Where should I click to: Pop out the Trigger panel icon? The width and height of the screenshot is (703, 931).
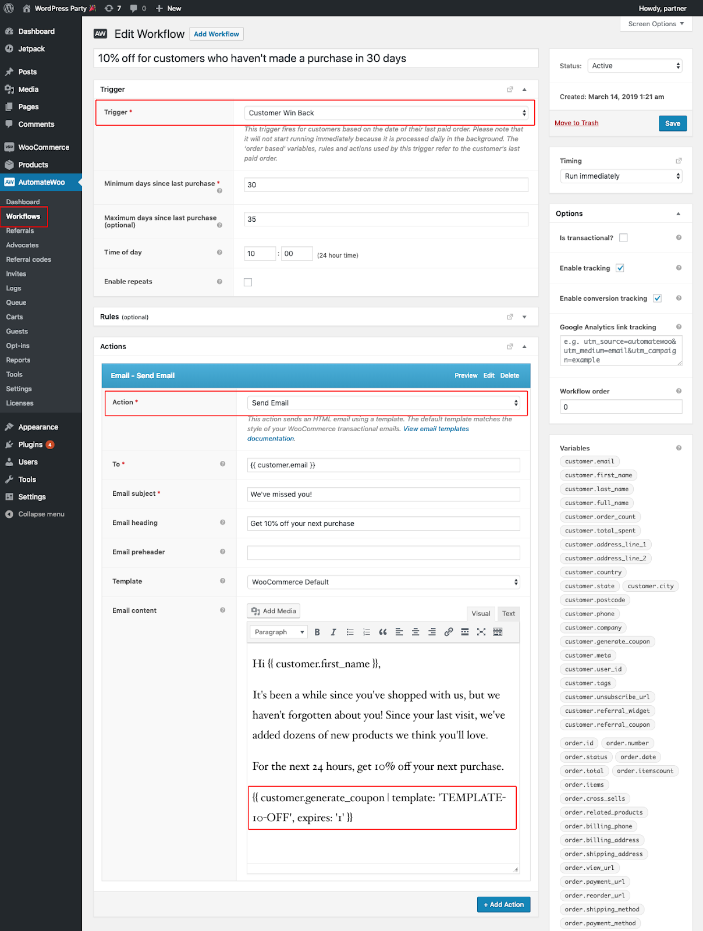pos(510,89)
